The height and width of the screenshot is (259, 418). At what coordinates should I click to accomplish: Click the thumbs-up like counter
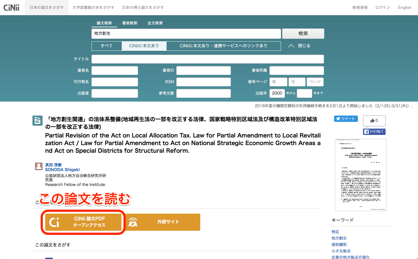point(374,121)
